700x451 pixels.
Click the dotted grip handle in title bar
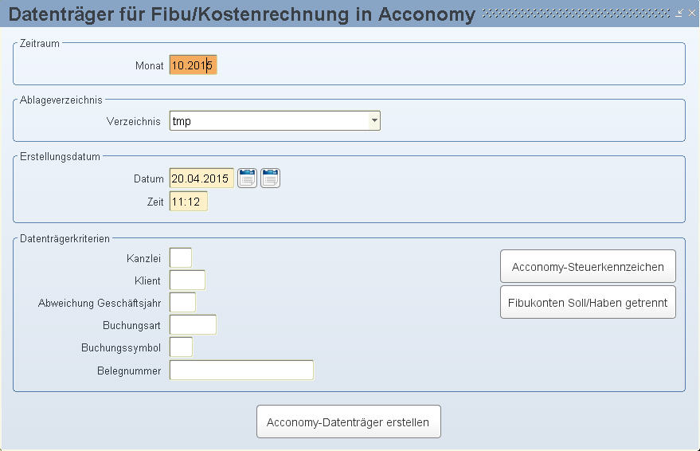pos(577,14)
